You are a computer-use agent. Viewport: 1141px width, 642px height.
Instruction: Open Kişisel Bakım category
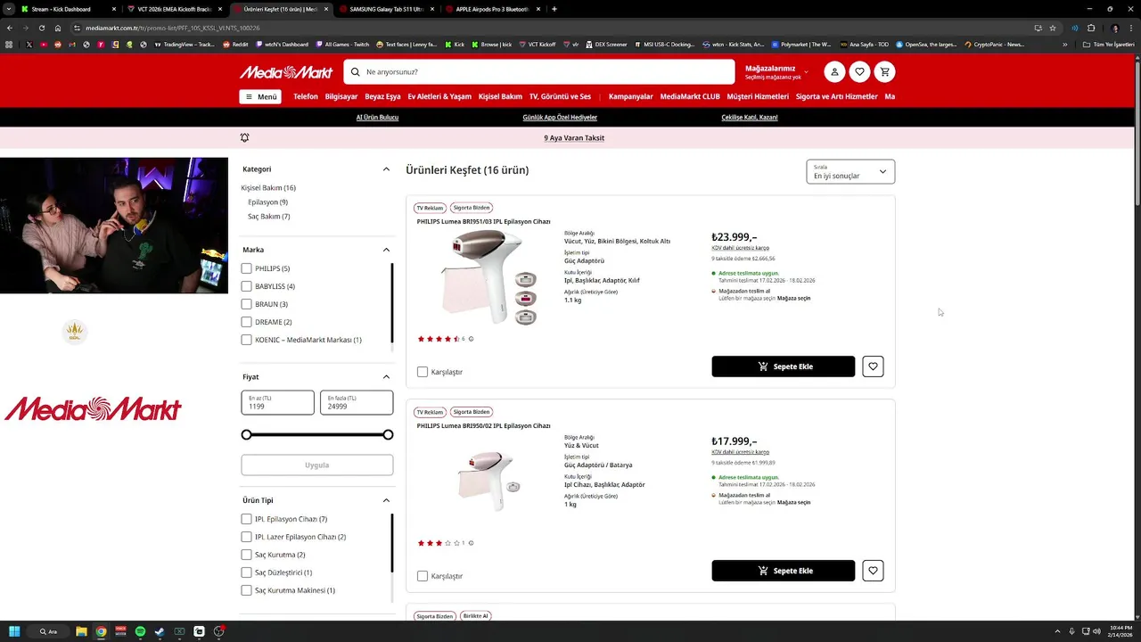pos(500,96)
